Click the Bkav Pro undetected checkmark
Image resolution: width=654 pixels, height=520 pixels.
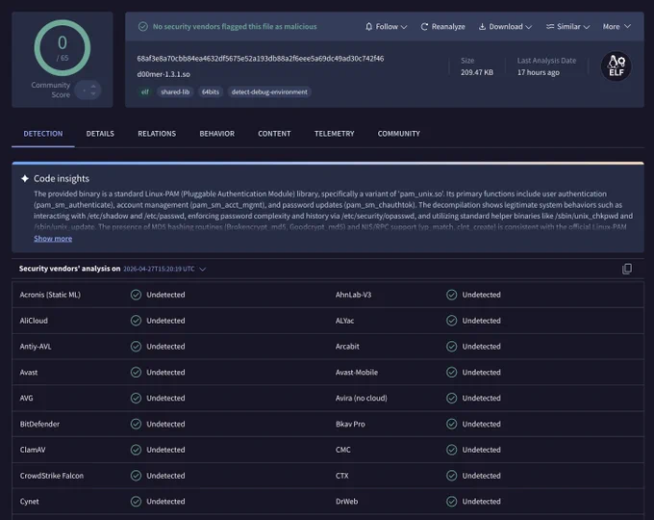(x=452, y=425)
